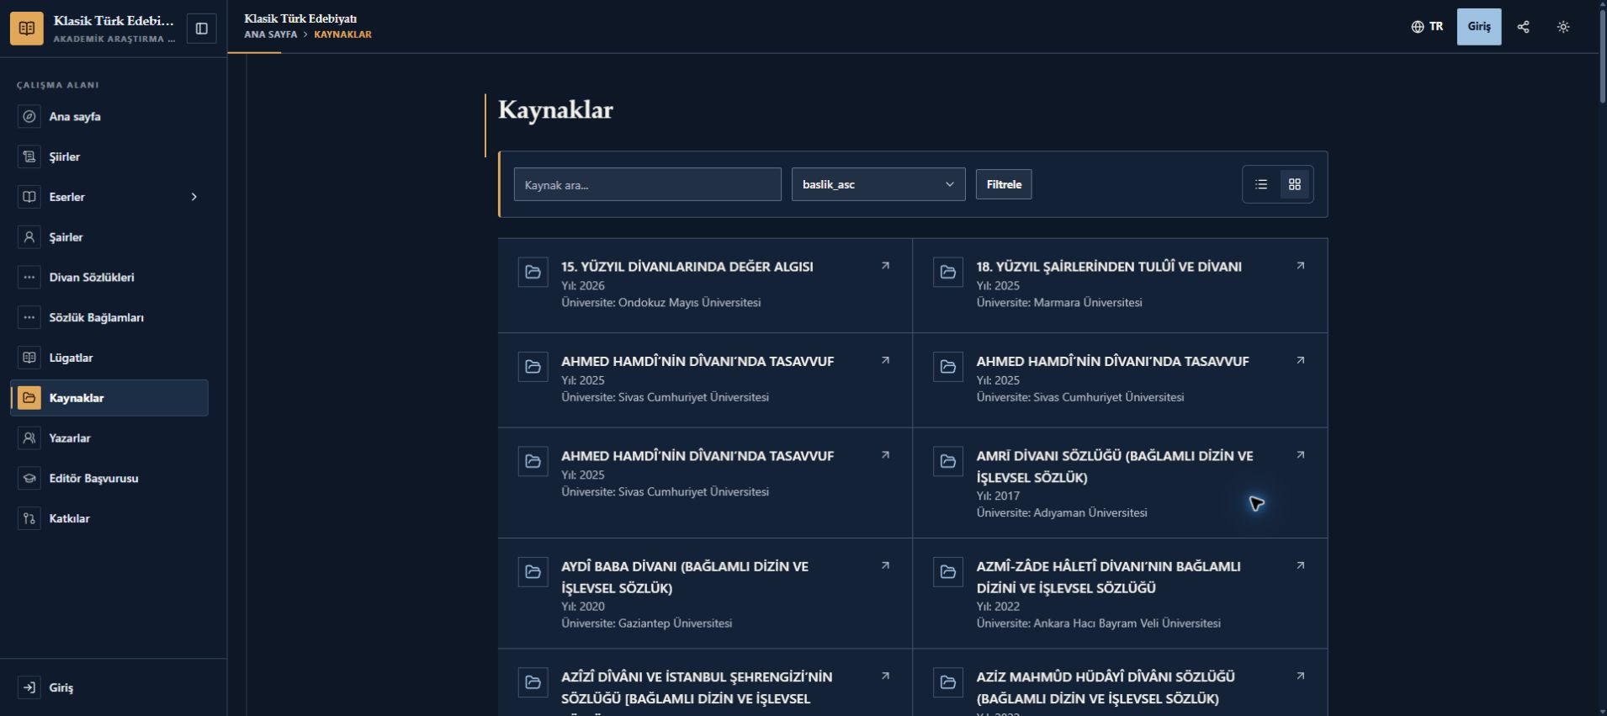Click the Katkılar branch icon
The height and width of the screenshot is (716, 1607).
point(29,518)
